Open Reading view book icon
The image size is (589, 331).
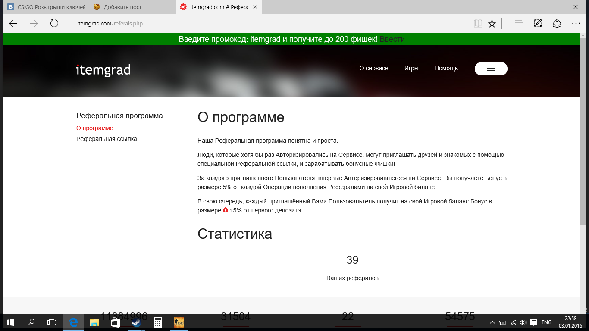[x=478, y=24]
